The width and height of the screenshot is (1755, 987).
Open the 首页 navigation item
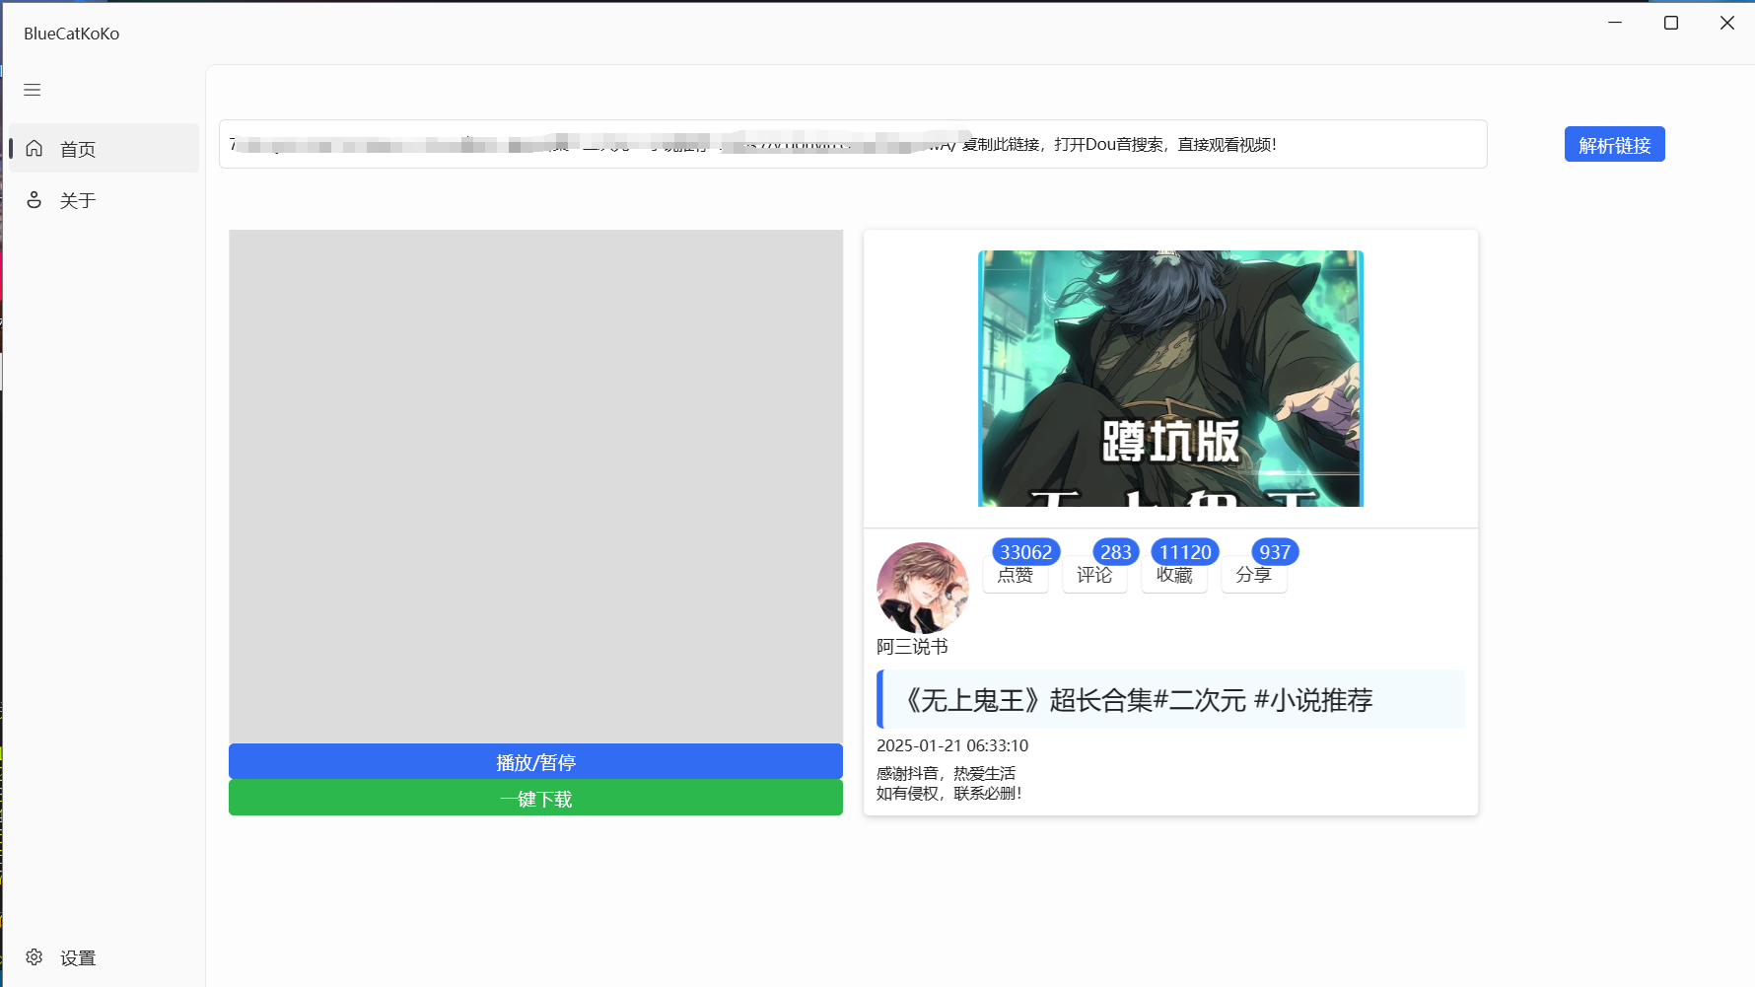point(104,148)
